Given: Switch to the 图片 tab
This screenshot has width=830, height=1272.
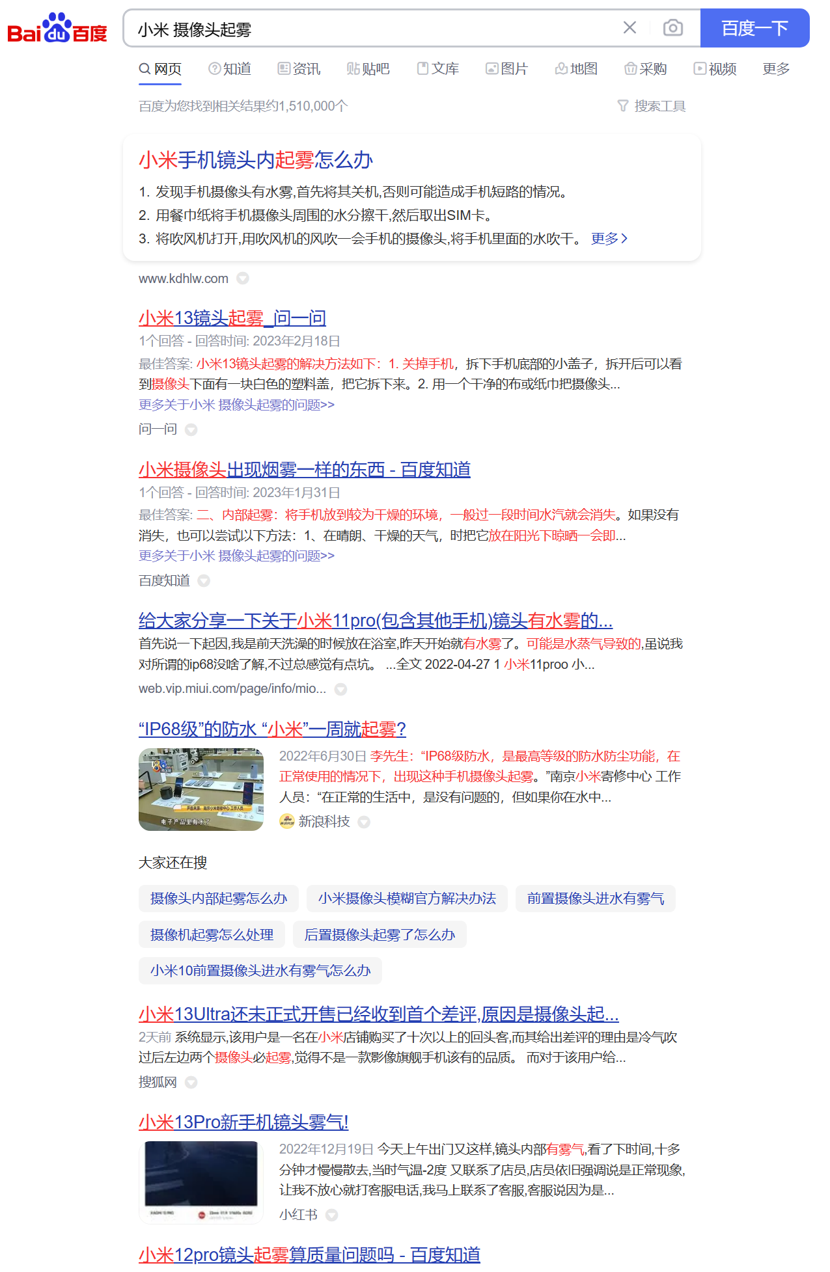Looking at the screenshot, I should 506,69.
